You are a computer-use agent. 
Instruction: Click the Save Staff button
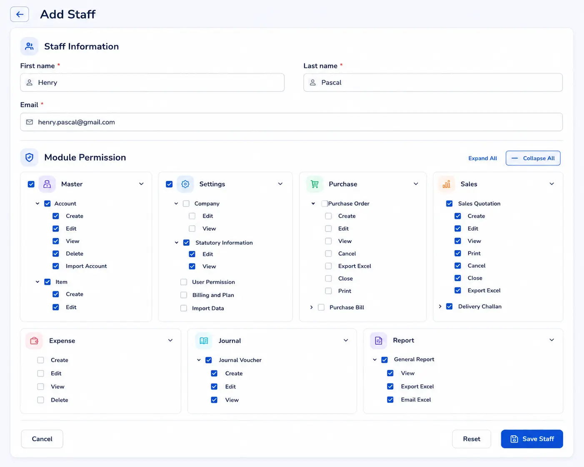tap(532, 439)
